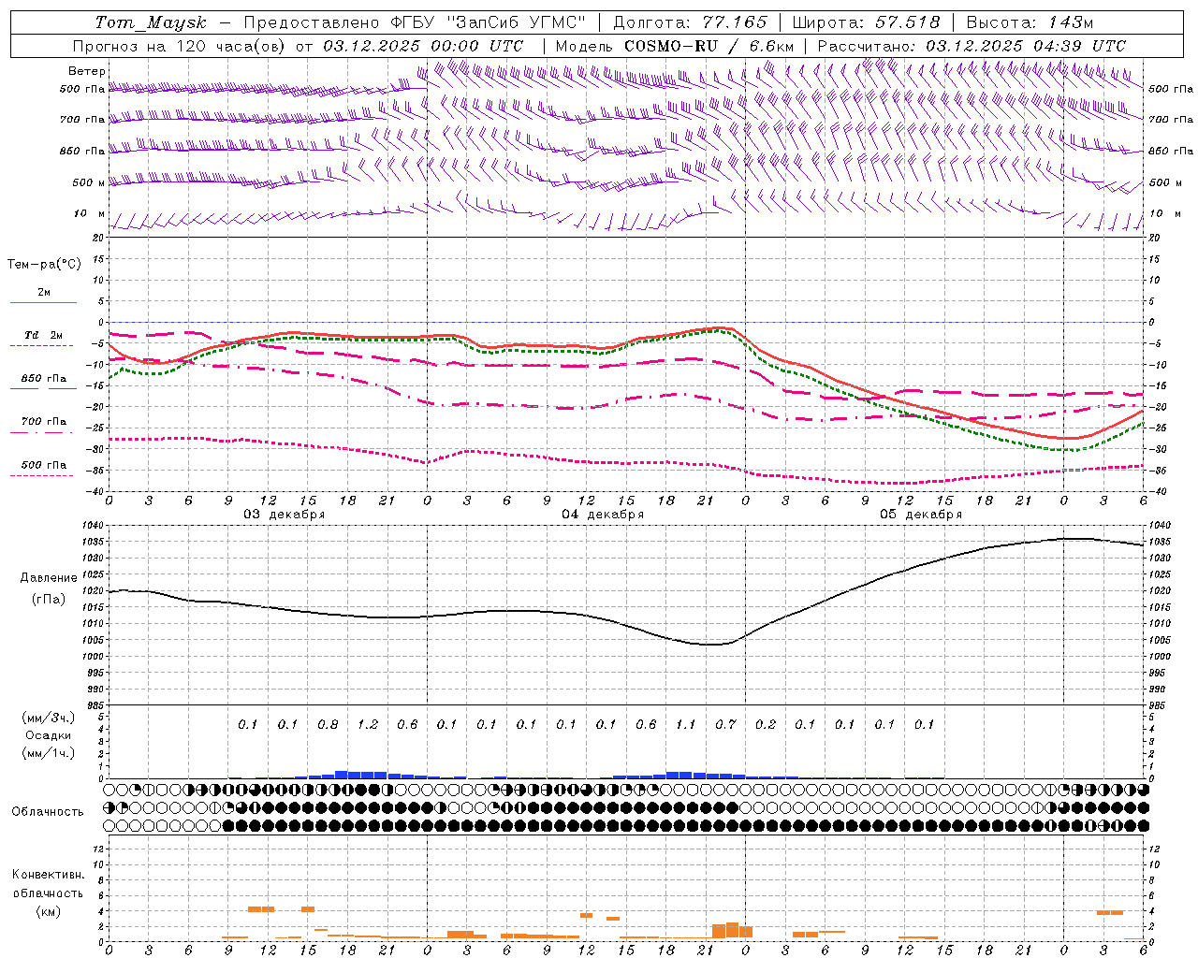
Task: Click the 04 декабря date label
Action: [x=603, y=515]
